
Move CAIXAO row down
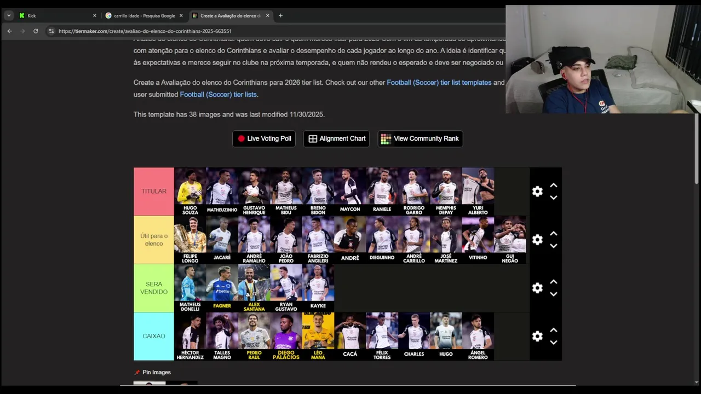[553, 342]
